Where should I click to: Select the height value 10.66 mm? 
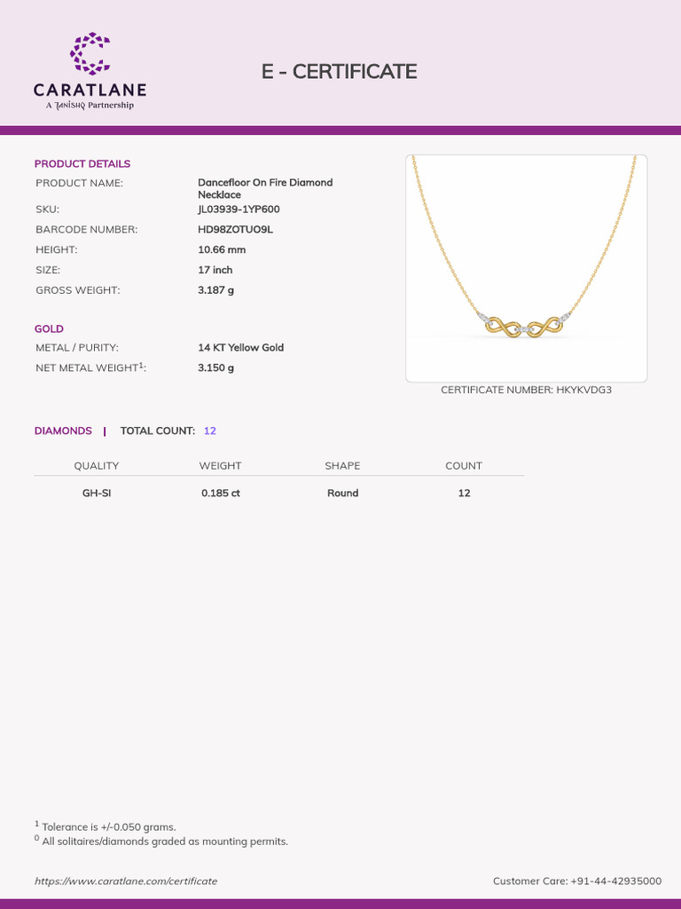(222, 249)
